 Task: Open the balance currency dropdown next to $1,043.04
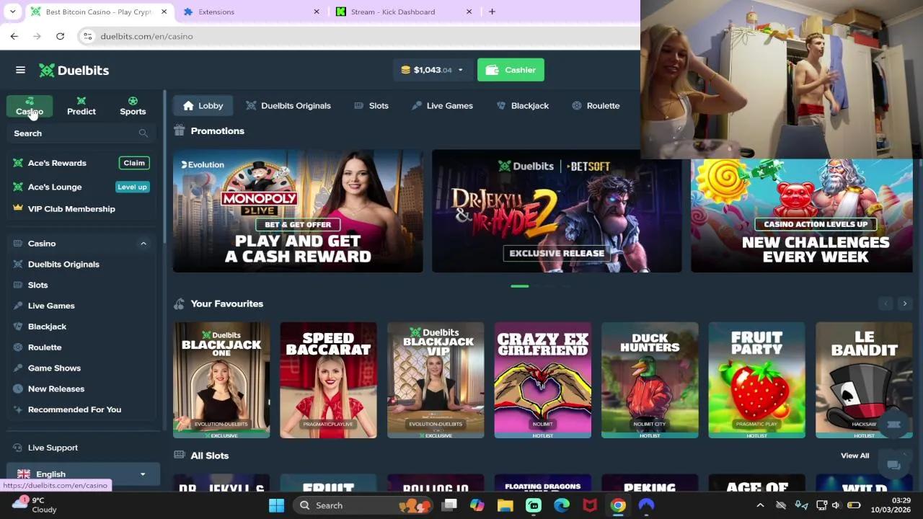[x=459, y=70]
